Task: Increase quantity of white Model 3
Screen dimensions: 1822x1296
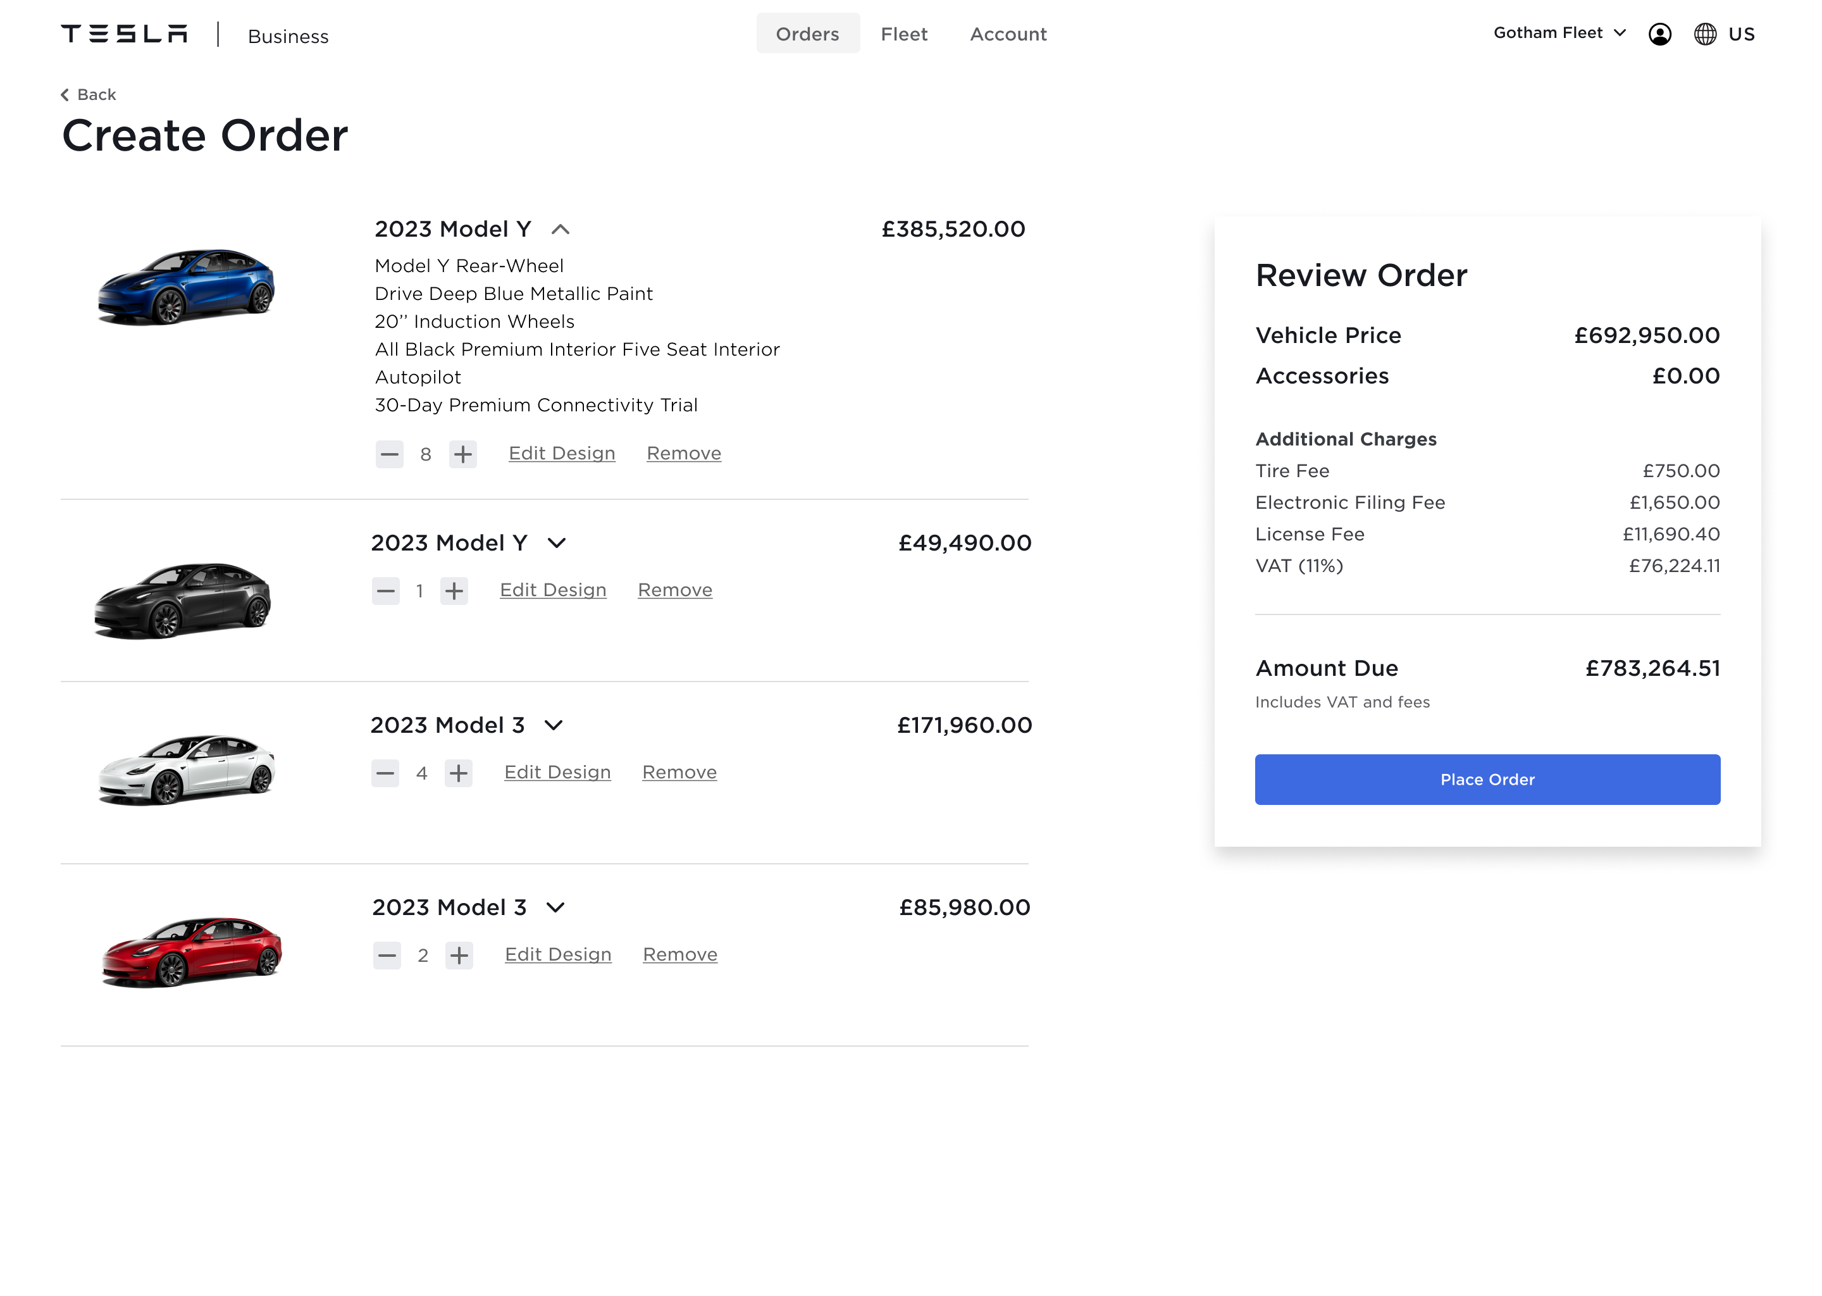Action: coord(458,773)
